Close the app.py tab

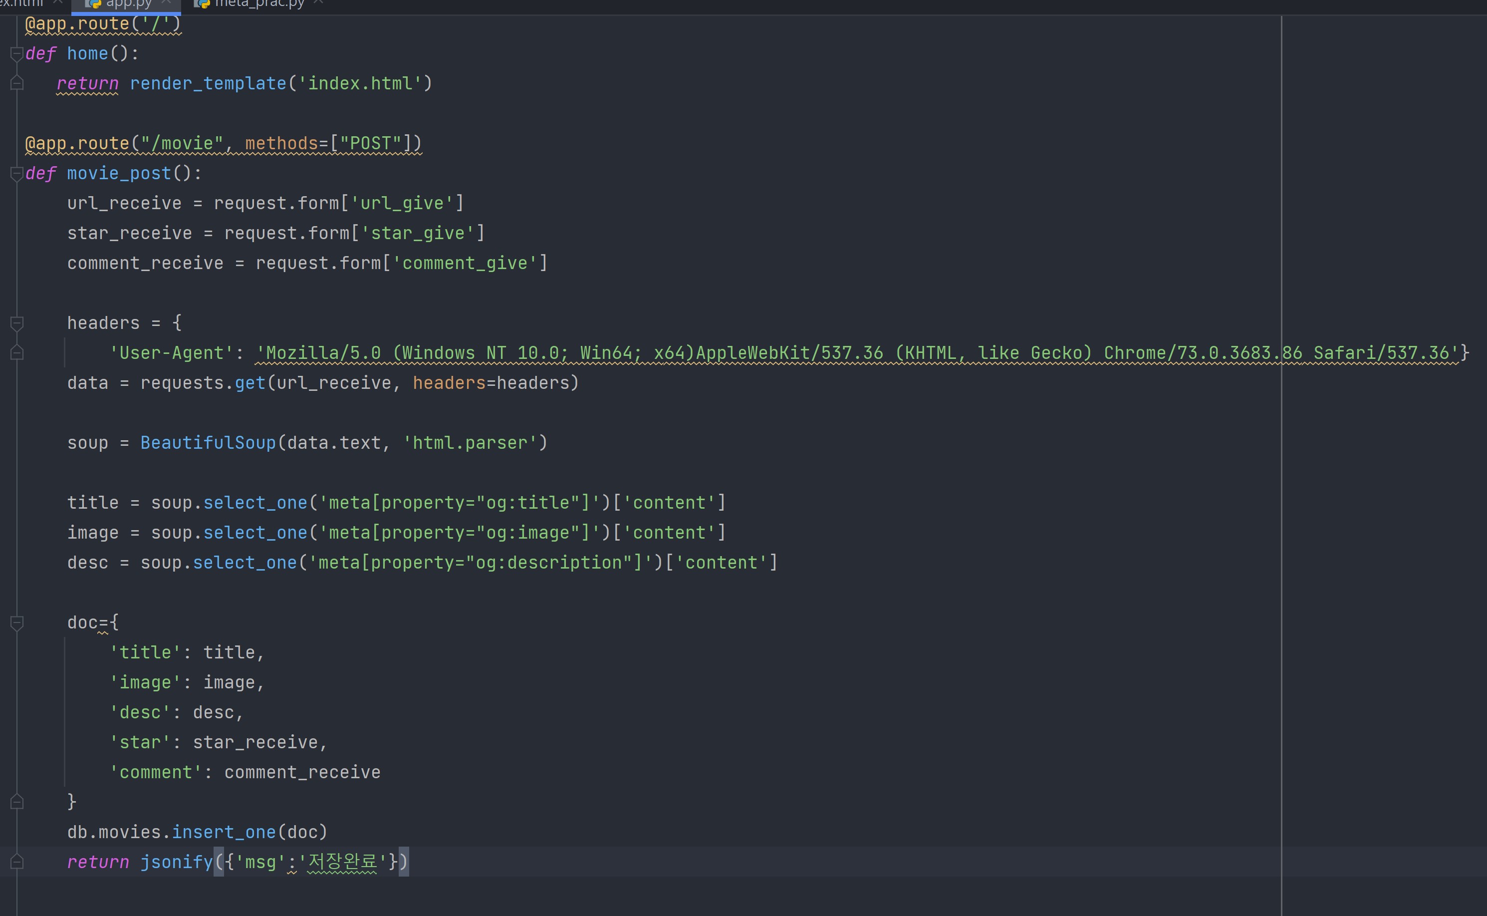(166, 3)
